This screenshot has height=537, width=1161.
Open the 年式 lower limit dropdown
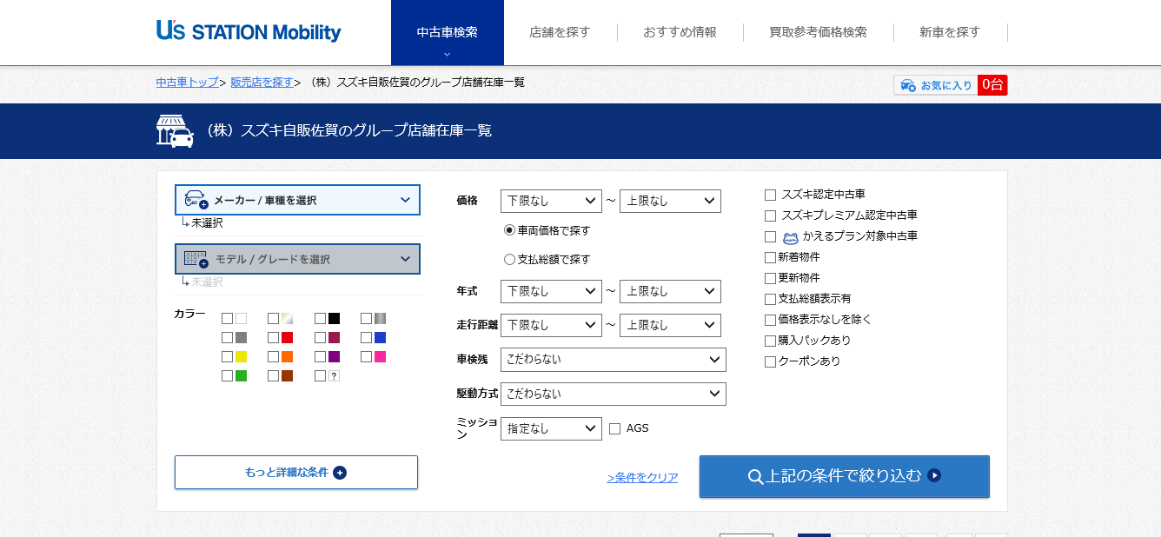point(551,291)
